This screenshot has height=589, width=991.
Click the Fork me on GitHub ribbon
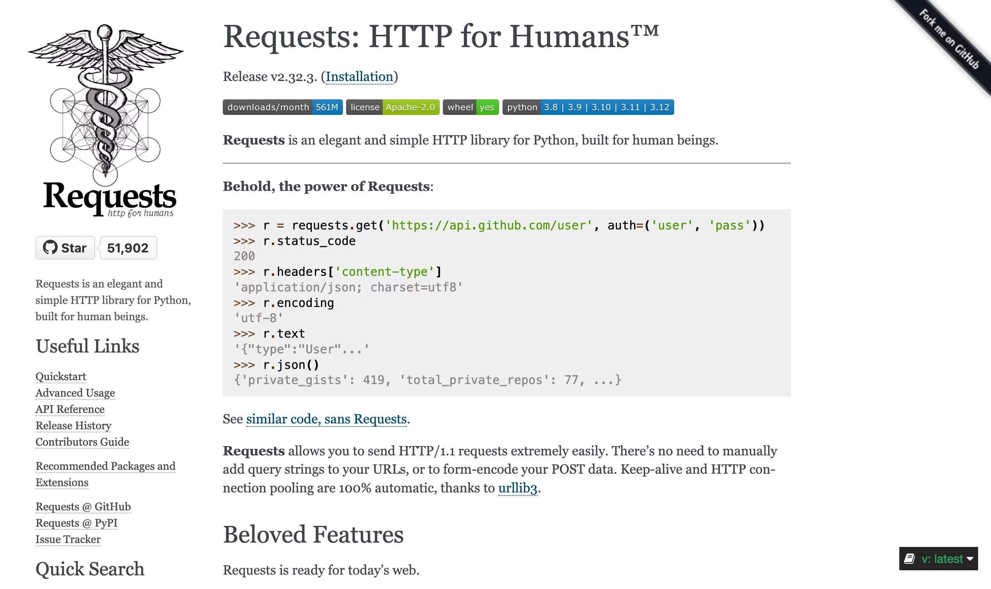[x=950, y=40]
